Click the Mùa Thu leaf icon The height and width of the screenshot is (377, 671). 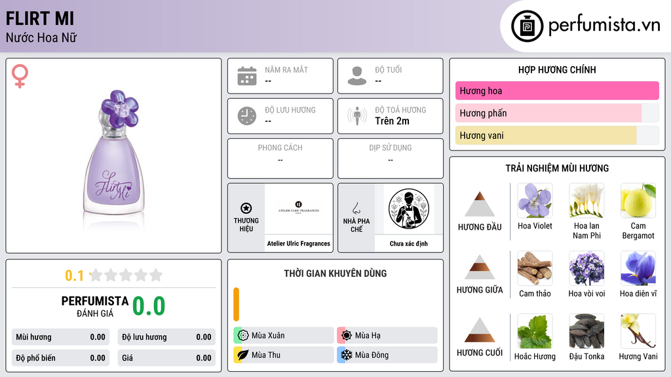pos(243,355)
